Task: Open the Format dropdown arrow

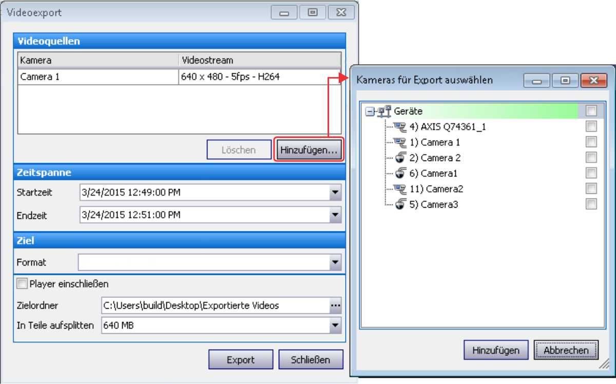Action: (335, 262)
